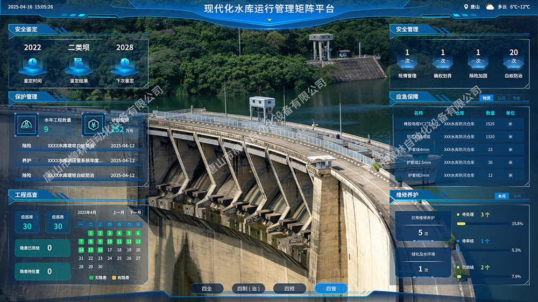Switch emergency panel to 队伍 view
This screenshot has width=538, height=302.
[501, 98]
